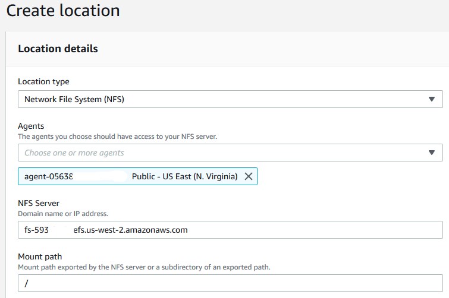Click the 'Location details' section heading
Viewport: 449px width, 298px height.
click(x=58, y=49)
